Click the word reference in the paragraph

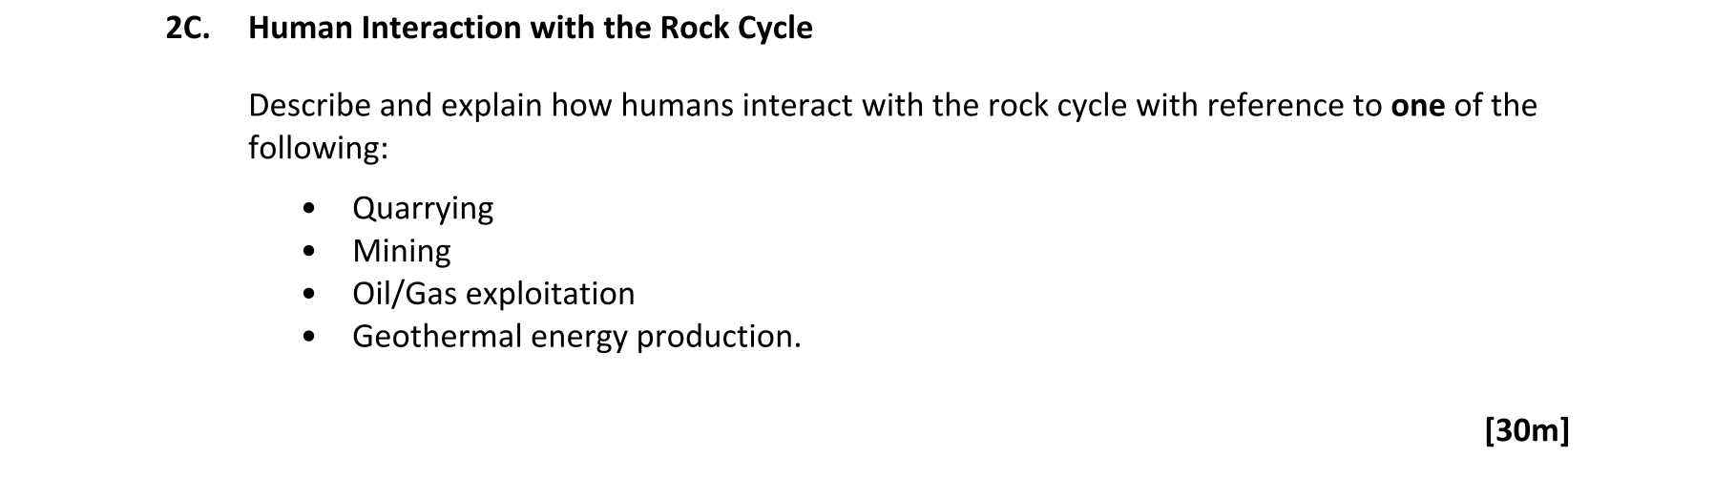pyautogui.click(x=1275, y=105)
